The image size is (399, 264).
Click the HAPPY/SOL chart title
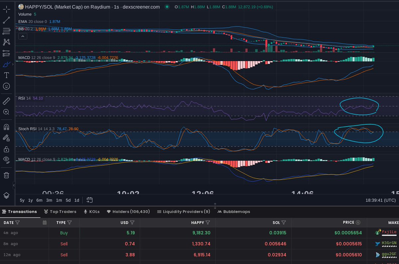[x=92, y=7]
